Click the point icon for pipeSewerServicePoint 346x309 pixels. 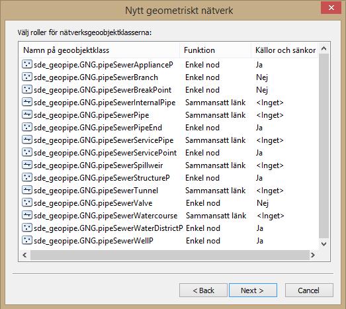(27, 152)
